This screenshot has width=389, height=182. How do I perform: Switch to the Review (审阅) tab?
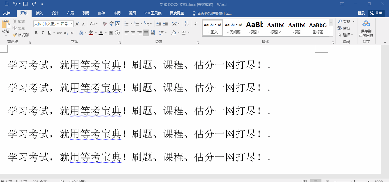(117, 13)
